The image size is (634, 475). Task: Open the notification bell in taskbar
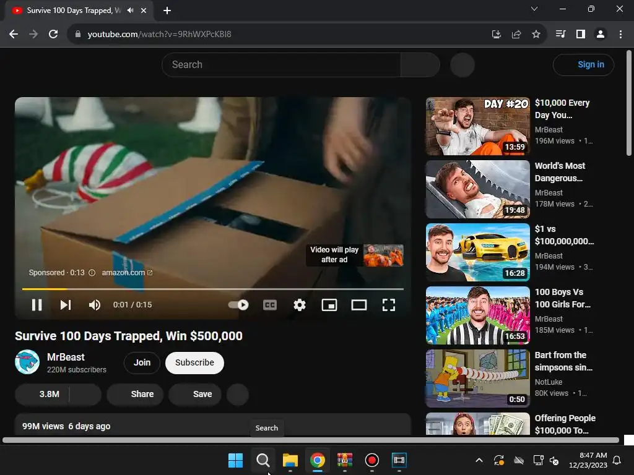pos(617,460)
